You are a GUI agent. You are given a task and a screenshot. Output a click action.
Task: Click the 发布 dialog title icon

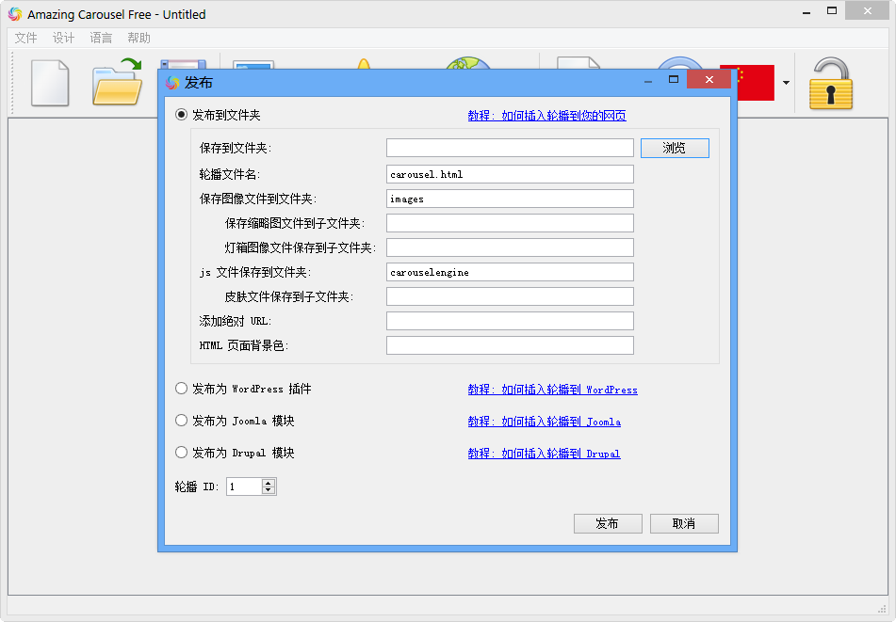172,83
